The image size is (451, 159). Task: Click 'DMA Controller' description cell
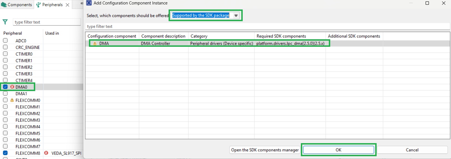click(155, 43)
